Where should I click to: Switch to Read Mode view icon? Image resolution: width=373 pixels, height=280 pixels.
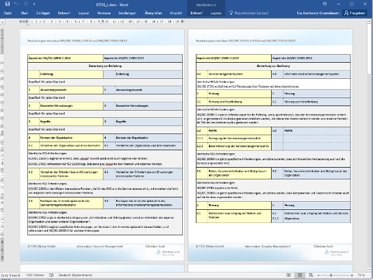tap(288, 275)
